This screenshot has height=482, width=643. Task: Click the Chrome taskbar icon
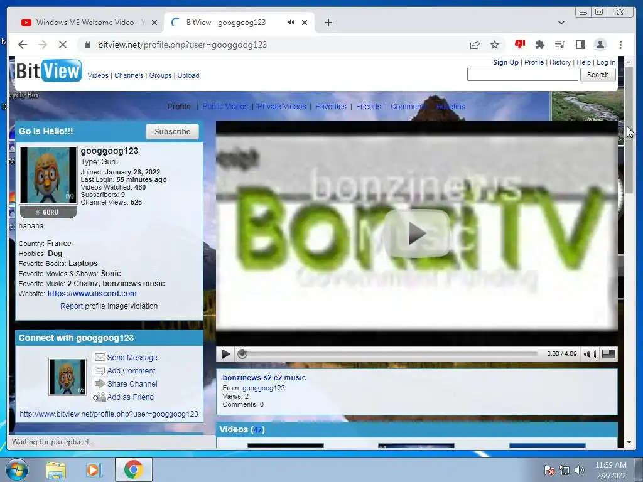(134, 469)
